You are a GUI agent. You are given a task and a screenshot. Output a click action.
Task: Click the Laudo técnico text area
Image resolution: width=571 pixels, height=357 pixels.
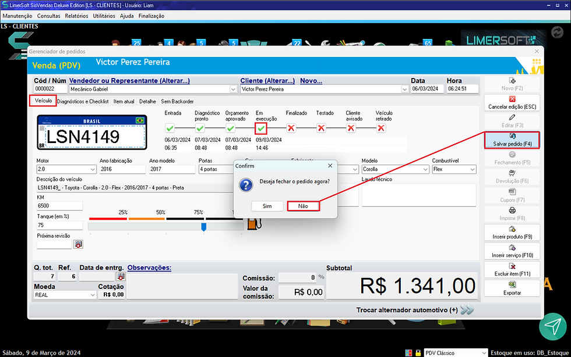pyautogui.click(x=419, y=195)
